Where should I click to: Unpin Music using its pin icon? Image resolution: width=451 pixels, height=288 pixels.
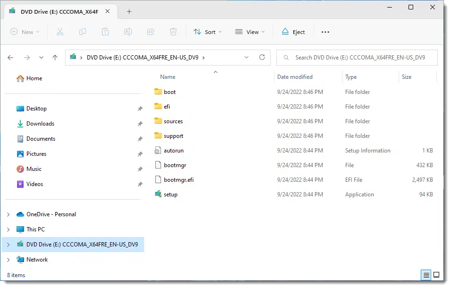[x=140, y=169]
